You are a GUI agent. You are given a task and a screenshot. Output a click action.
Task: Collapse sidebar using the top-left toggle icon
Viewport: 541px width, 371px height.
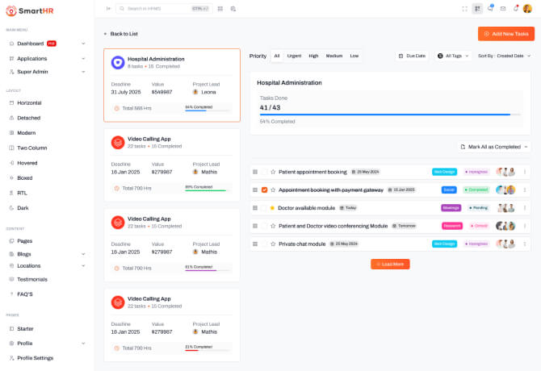click(109, 8)
